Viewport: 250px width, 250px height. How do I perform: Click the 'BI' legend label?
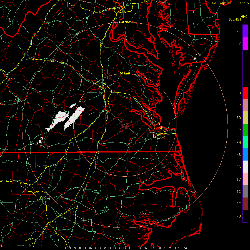tap(238, 204)
